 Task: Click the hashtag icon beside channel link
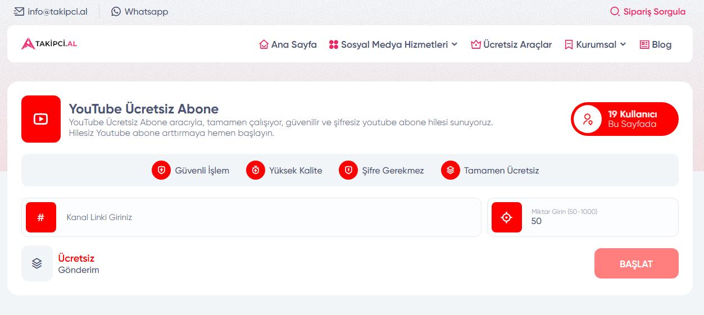pos(41,217)
